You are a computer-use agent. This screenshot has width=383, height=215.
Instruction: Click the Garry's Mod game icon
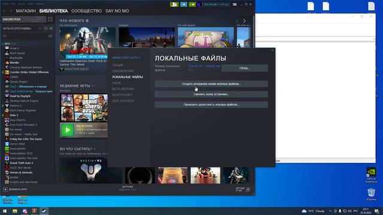7,144
